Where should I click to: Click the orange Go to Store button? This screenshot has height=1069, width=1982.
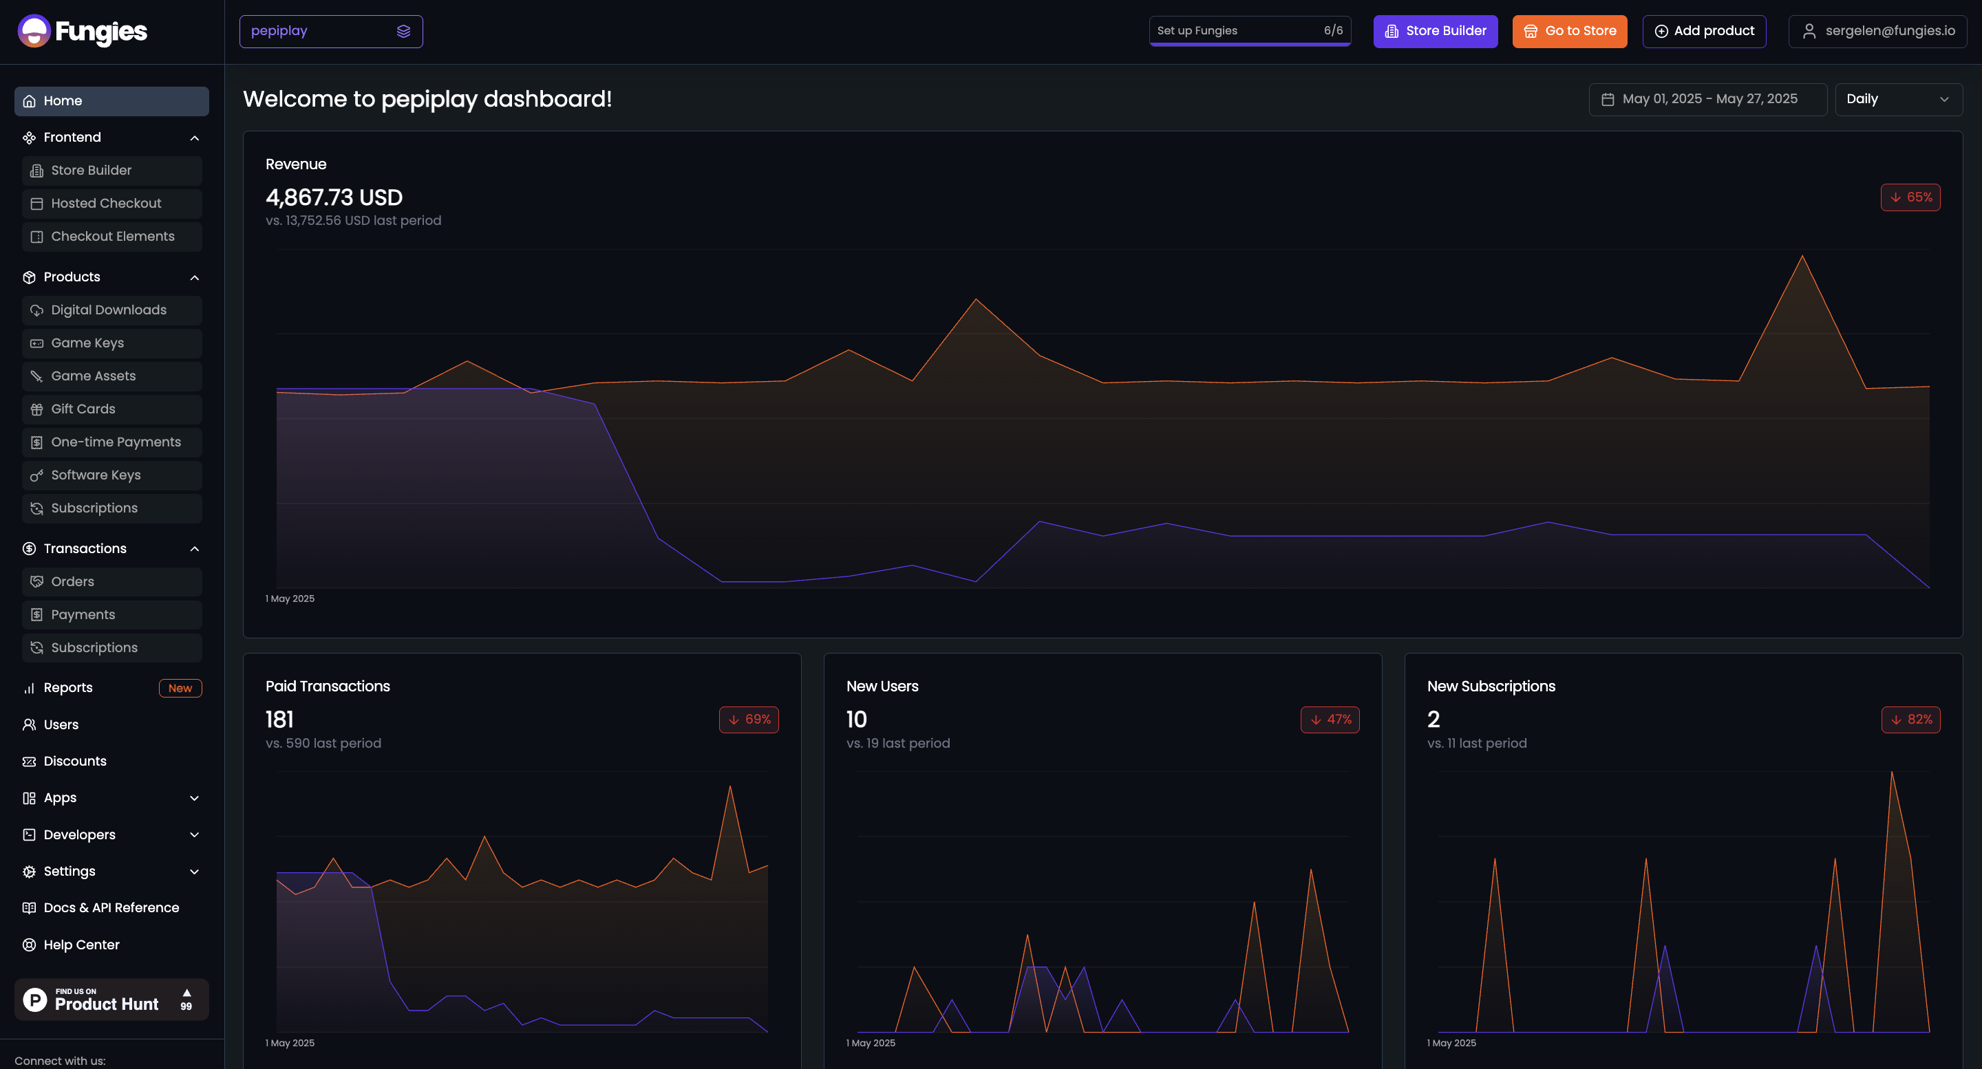[x=1570, y=32]
